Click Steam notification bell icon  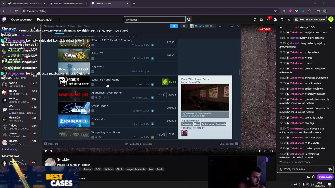184,26
